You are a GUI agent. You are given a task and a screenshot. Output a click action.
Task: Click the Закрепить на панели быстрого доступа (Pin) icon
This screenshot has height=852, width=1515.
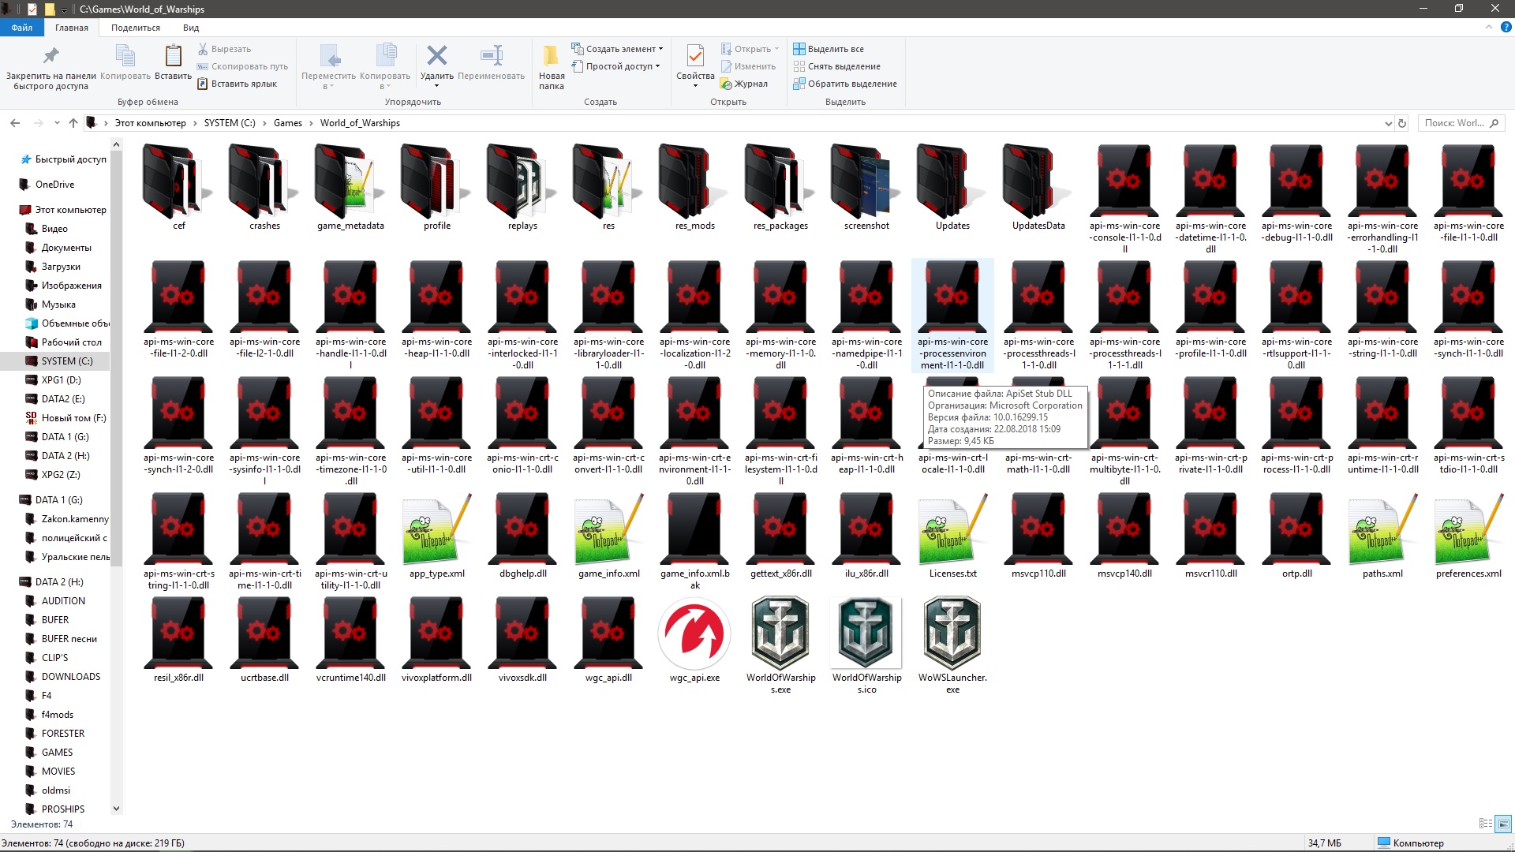50,56
